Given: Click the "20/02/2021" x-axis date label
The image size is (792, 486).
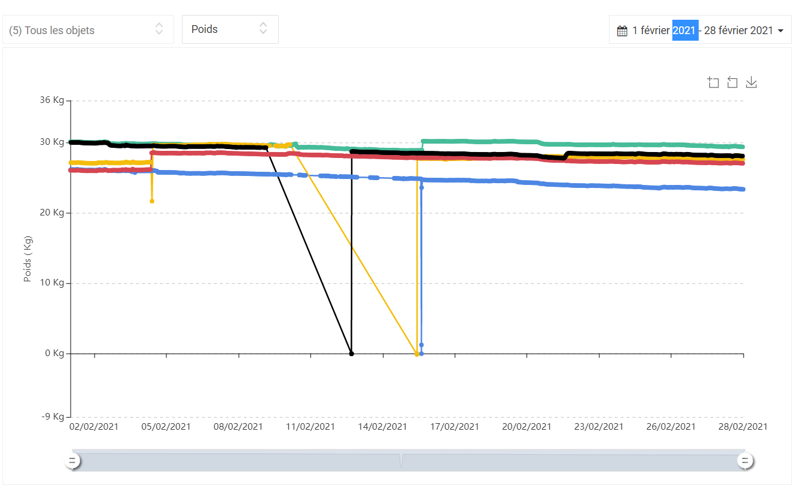Looking at the screenshot, I should pos(527,427).
